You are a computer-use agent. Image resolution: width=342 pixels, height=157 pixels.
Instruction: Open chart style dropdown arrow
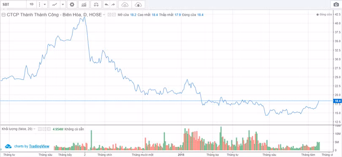(x=62, y=4)
